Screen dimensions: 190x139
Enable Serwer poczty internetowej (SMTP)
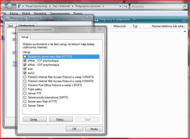click(x=25, y=97)
